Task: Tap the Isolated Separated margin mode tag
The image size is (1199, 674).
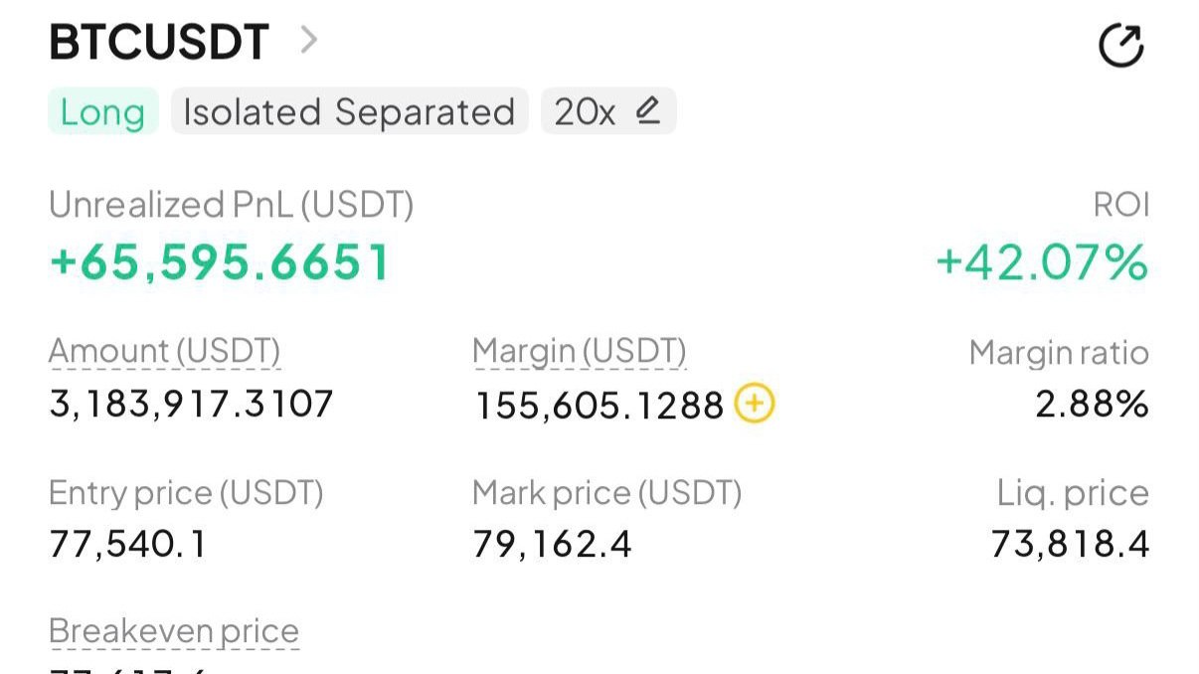Action: pyautogui.click(x=349, y=111)
